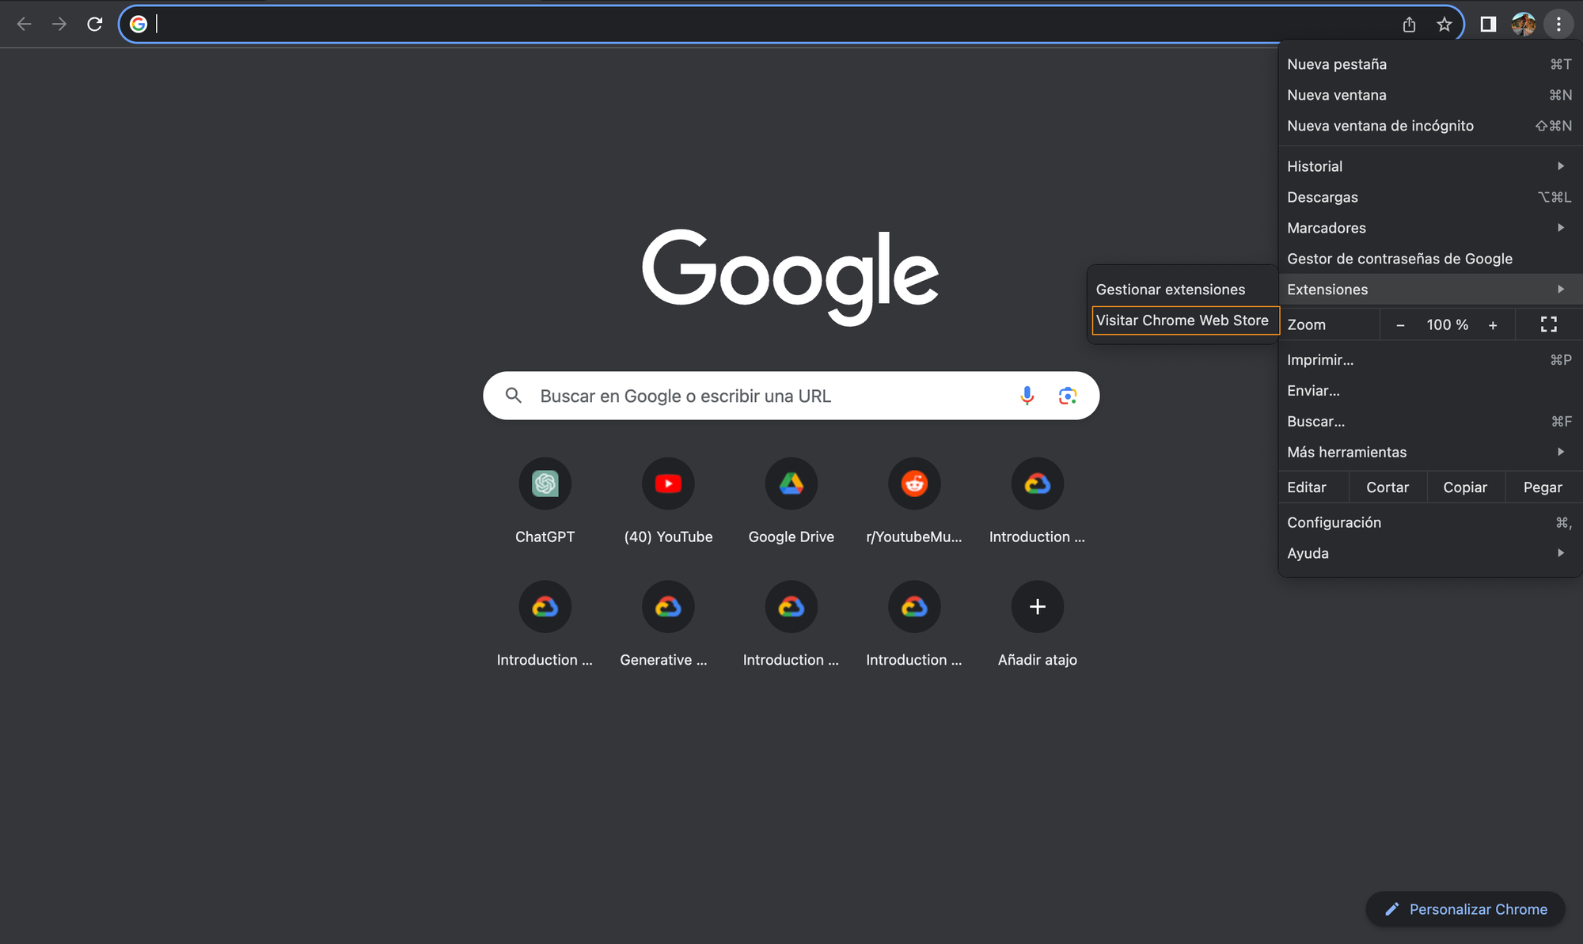Add a shortcut with Añadir atajo
This screenshot has height=944, width=1583.
pos(1038,625)
